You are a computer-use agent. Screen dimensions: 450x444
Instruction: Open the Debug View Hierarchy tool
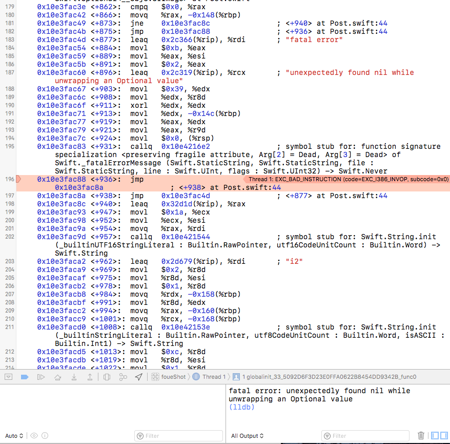click(x=107, y=376)
